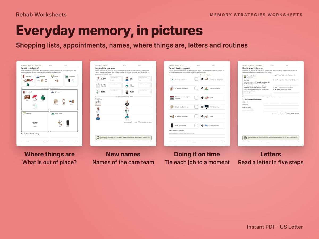Click the 'Letters' caption

271,154
